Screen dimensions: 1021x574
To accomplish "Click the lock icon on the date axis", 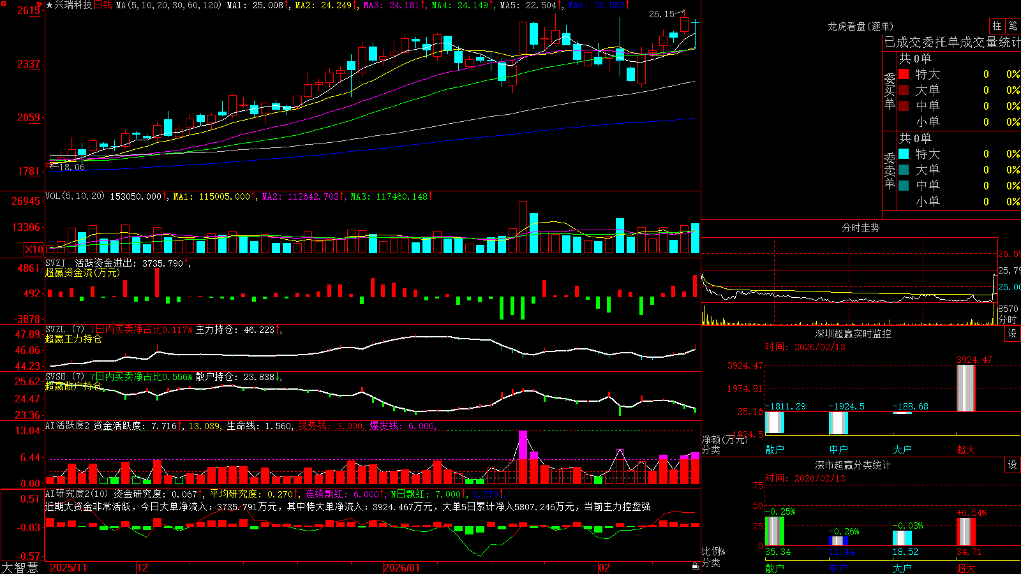I will pyautogui.click(x=695, y=566).
